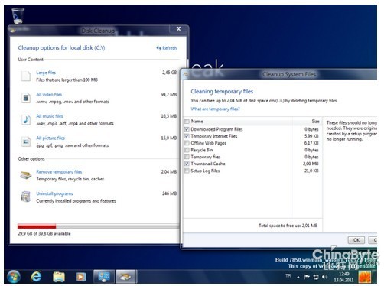This screenshot has height=286, width=384.
Task: Enable the Offline Web Pages checkbox
Action: [x=187, y=143]
